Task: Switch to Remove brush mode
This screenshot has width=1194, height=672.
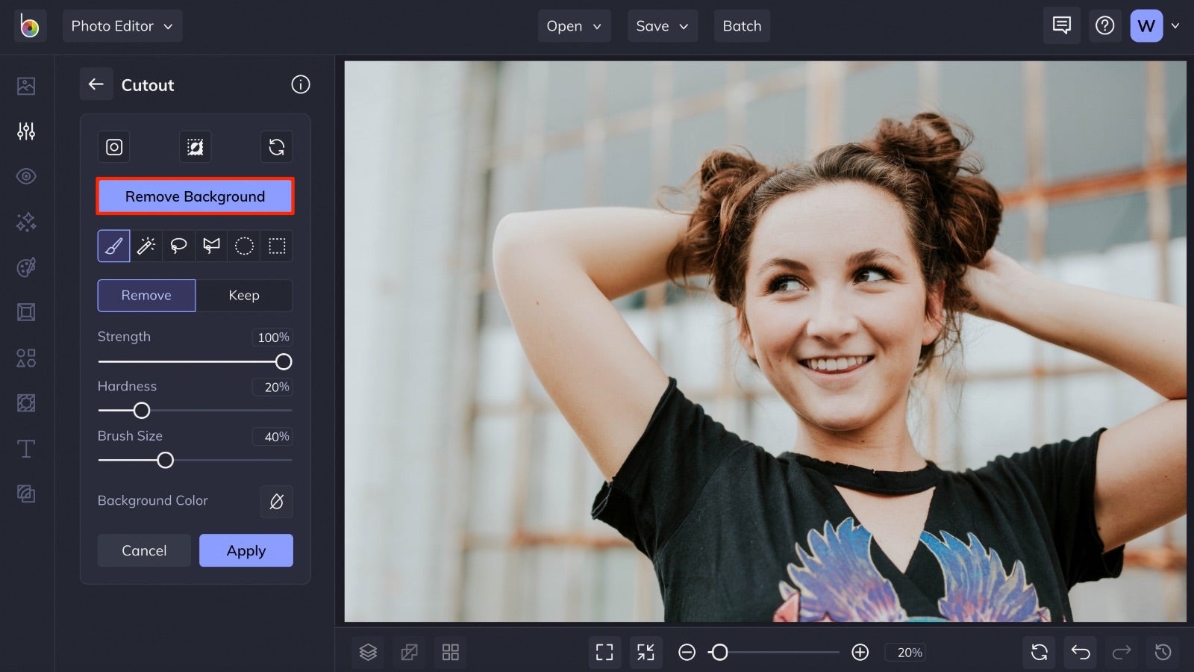Action: pyautogui.click(x=146, y=295)
